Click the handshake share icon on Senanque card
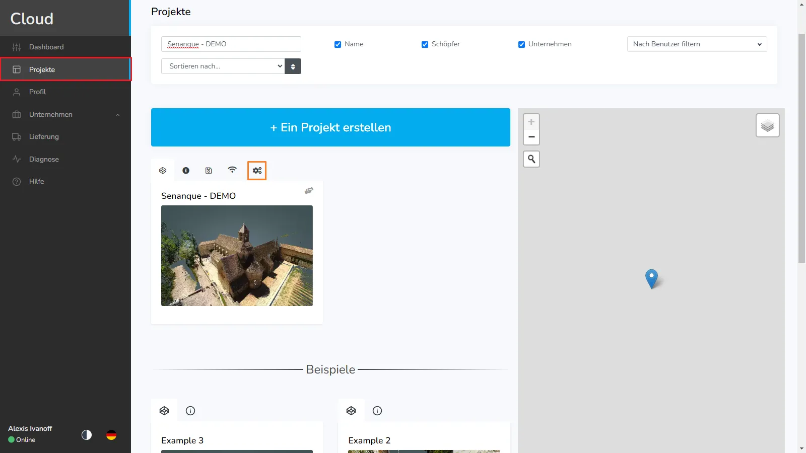The image size is (806, 453). (x=309, y=191)
